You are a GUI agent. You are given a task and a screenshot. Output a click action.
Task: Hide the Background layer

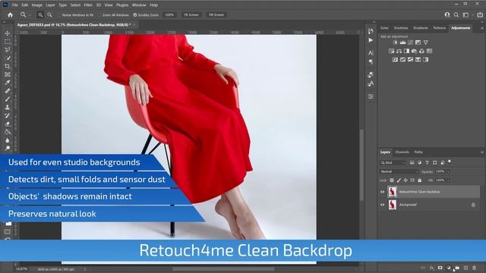pos(382,205)
